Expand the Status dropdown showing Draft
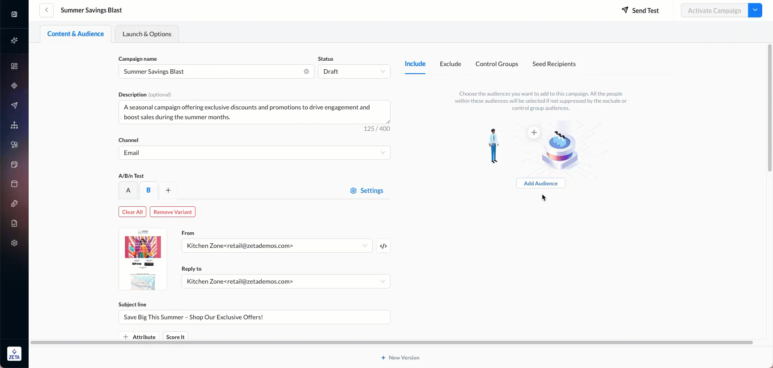This screenshot has width=773, height=368. point(354,71)
